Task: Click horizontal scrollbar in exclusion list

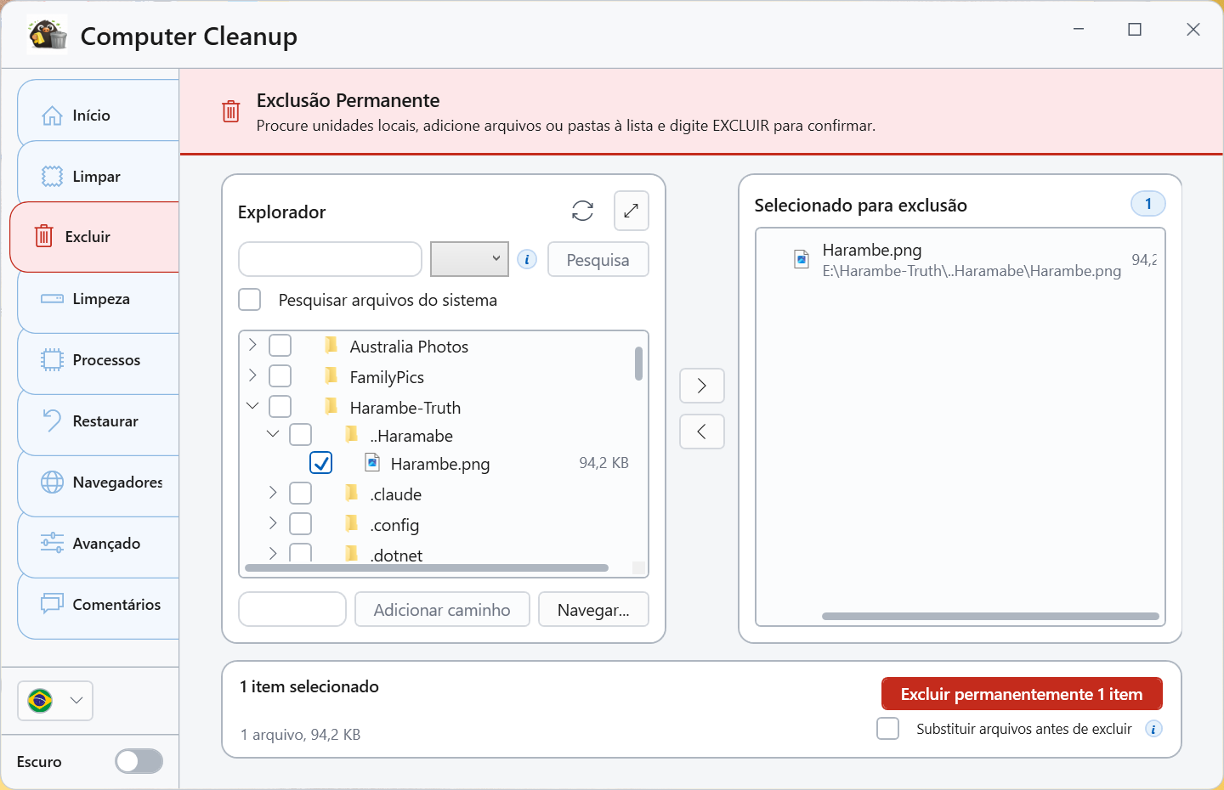Action: pyautogui.click(x=991, y=617)
